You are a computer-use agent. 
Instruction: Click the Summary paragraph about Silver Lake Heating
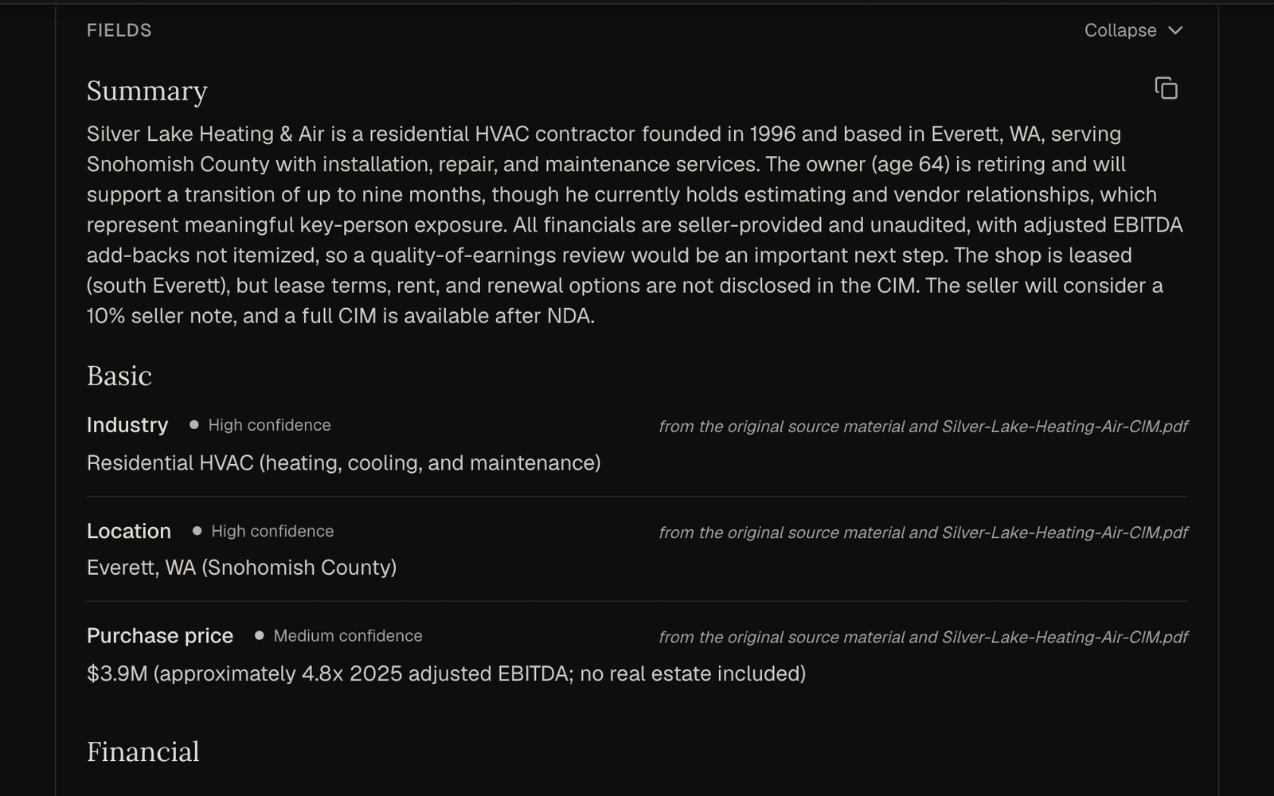tap(635, 224)
